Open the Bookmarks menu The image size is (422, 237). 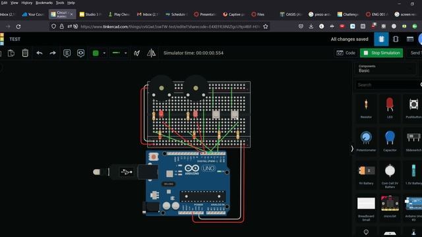[44, 3]
